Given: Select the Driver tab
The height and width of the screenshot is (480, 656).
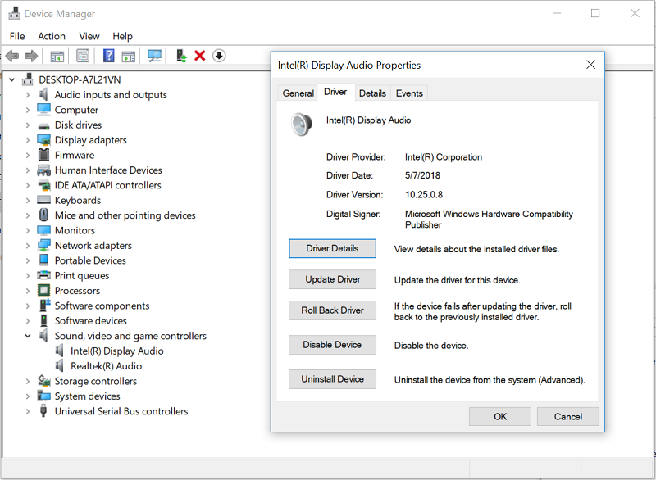Looking at the screenshot, I should click(335, 92).
